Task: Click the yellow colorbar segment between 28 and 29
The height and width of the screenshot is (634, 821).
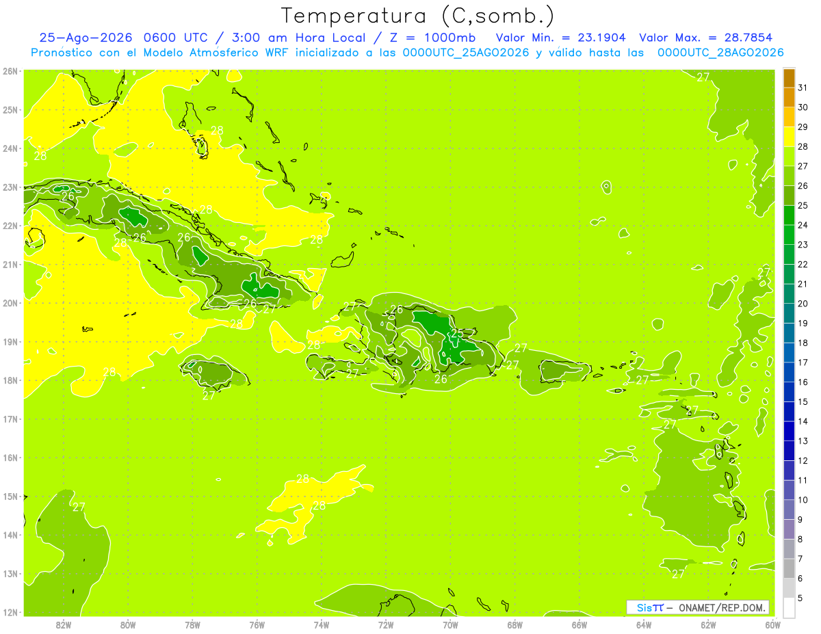Action: coord(789,137)
